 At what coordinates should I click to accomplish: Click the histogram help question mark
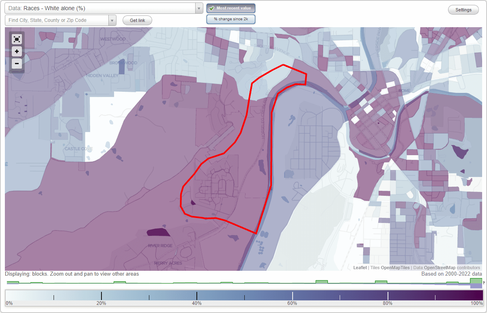(x=483, y=283)
